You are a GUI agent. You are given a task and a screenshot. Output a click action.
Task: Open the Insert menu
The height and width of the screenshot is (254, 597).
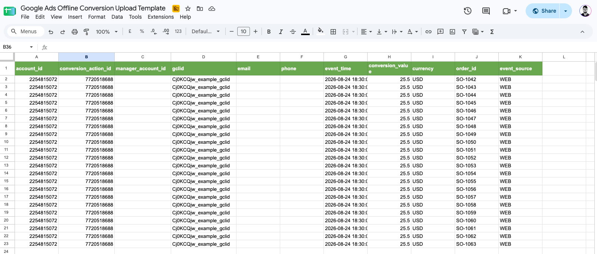tap(75, 17)
